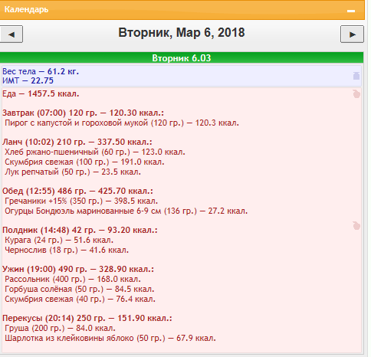Click the date title Вторник, Мар 6, 2018
This screenshot has height=357, width=371.
click(182, 33)
